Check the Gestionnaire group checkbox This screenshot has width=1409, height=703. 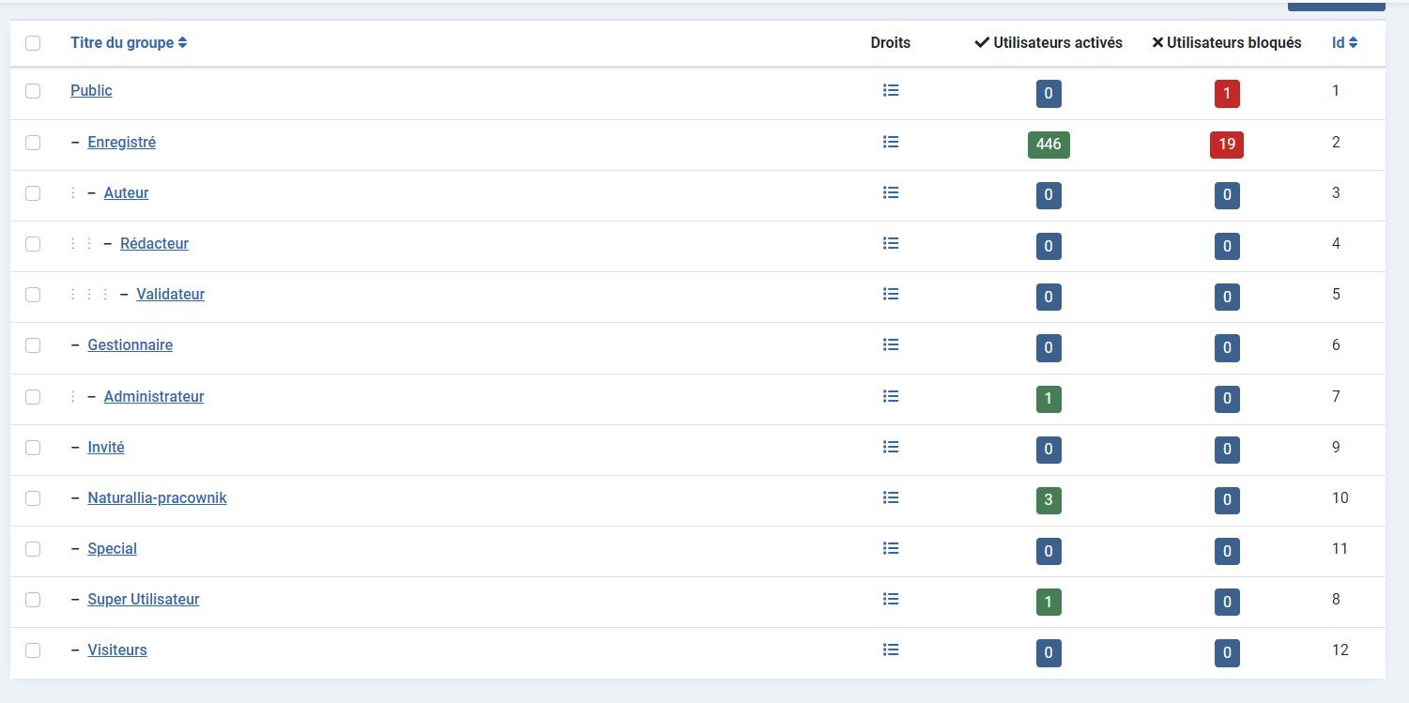(33, 345)
